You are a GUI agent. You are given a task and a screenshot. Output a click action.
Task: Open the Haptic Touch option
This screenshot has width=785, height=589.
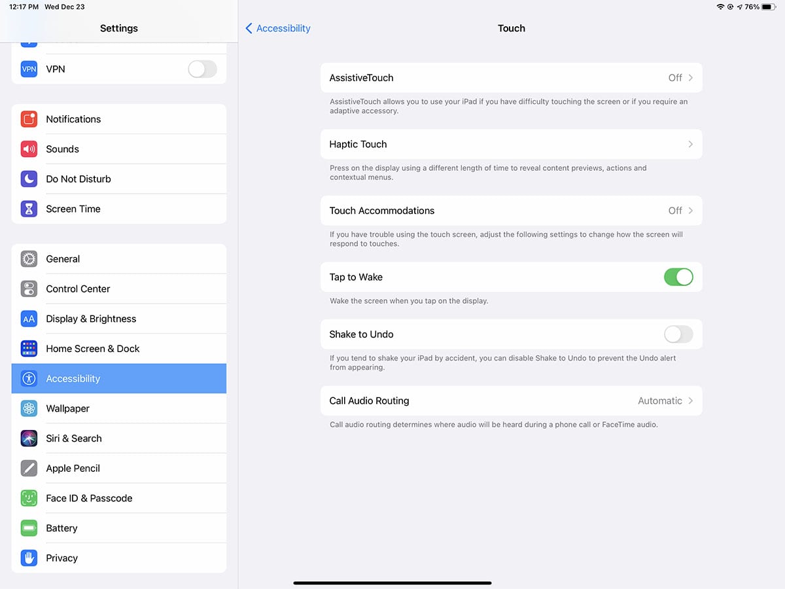coord(512,144)
